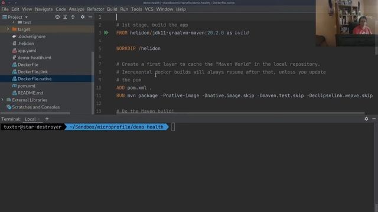Open Project panel settings gear
Viewport: 378px width, 212px height.
(x=83, y=17)
